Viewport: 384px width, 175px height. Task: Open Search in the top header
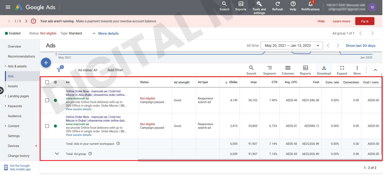tap(224, 6)
